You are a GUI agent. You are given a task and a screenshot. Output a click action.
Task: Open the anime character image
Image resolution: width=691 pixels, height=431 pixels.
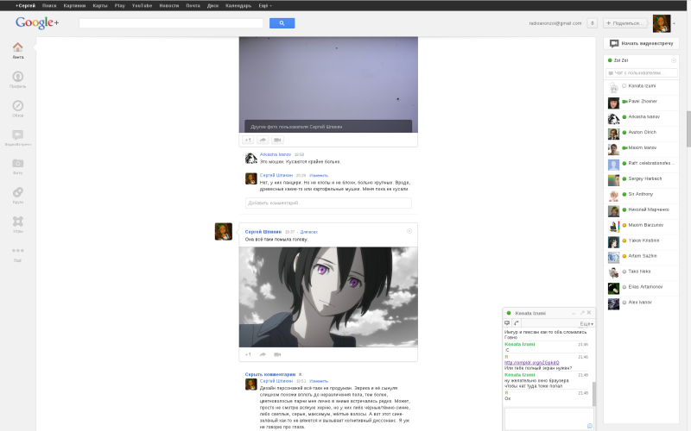(328, 297)
